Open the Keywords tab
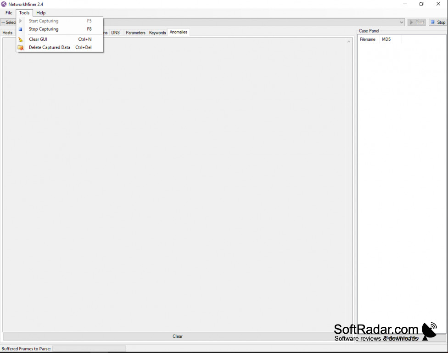 pyautogui.click(x=157, y=33)
